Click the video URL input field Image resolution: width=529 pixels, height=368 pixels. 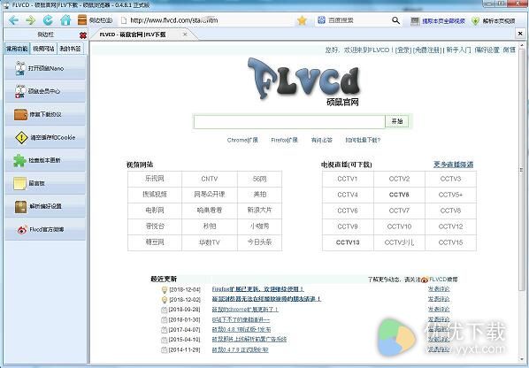[289, 122]
